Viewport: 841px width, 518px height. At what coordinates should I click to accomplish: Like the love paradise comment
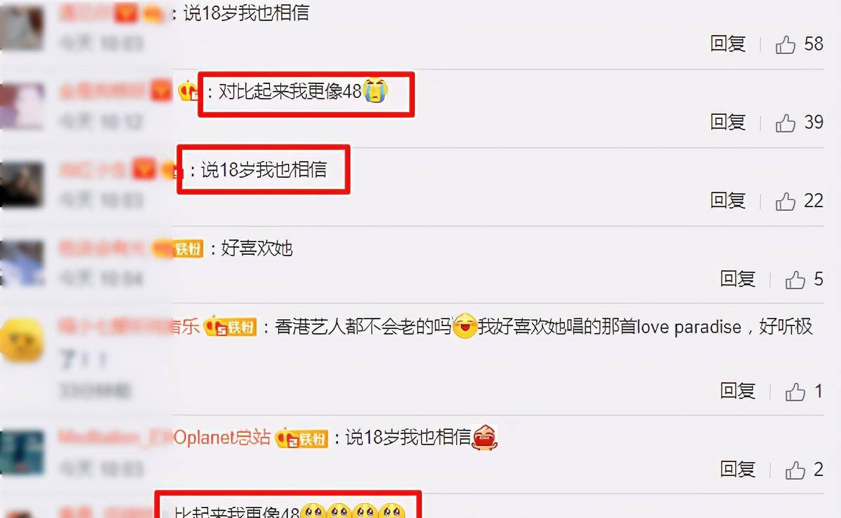[x=795, y=392]
